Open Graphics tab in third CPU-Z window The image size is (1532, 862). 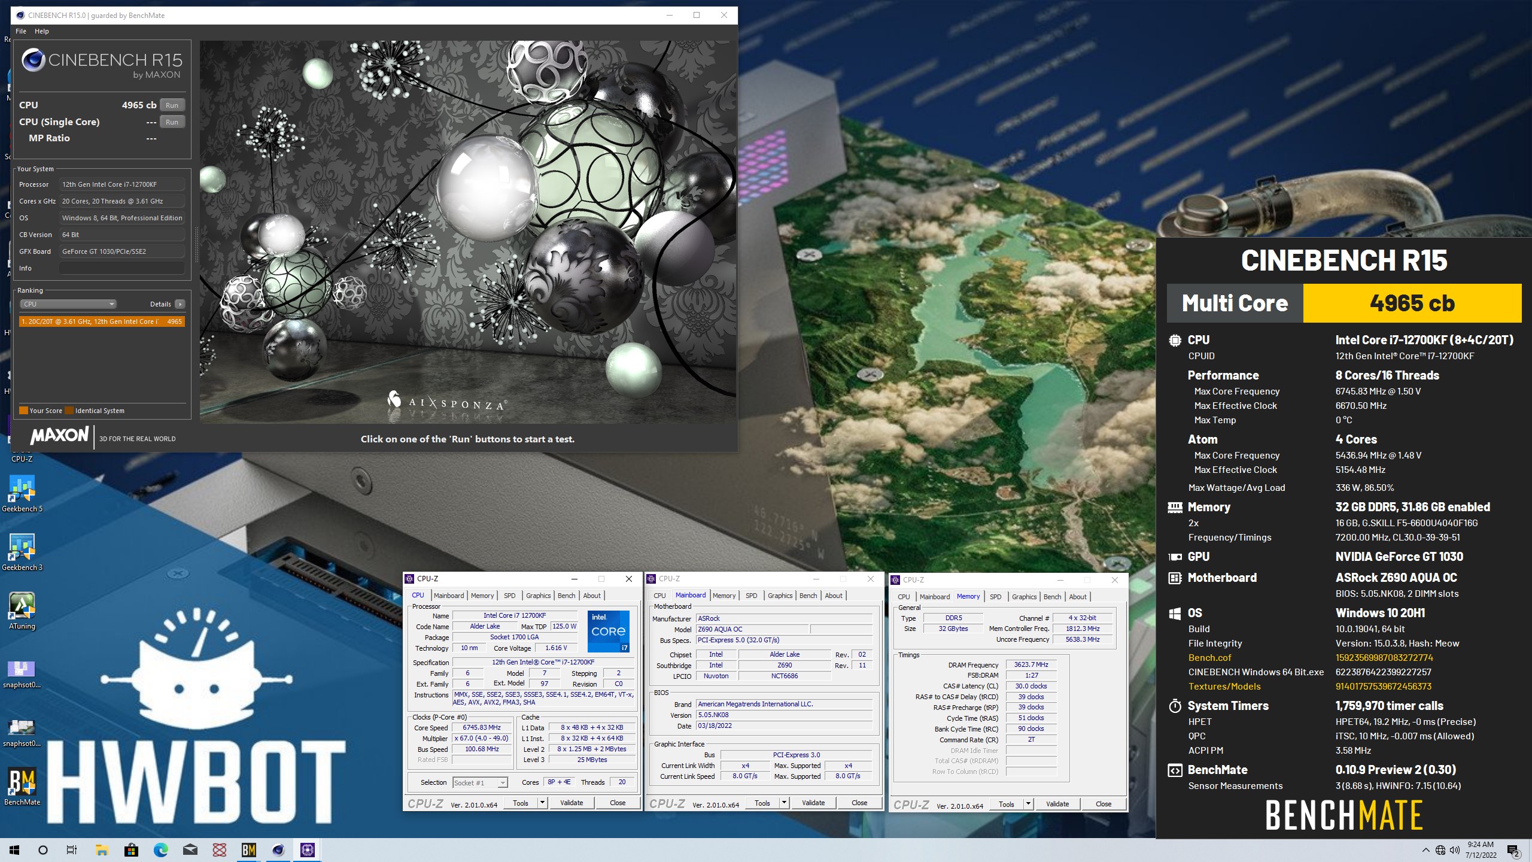[1024, 597]
